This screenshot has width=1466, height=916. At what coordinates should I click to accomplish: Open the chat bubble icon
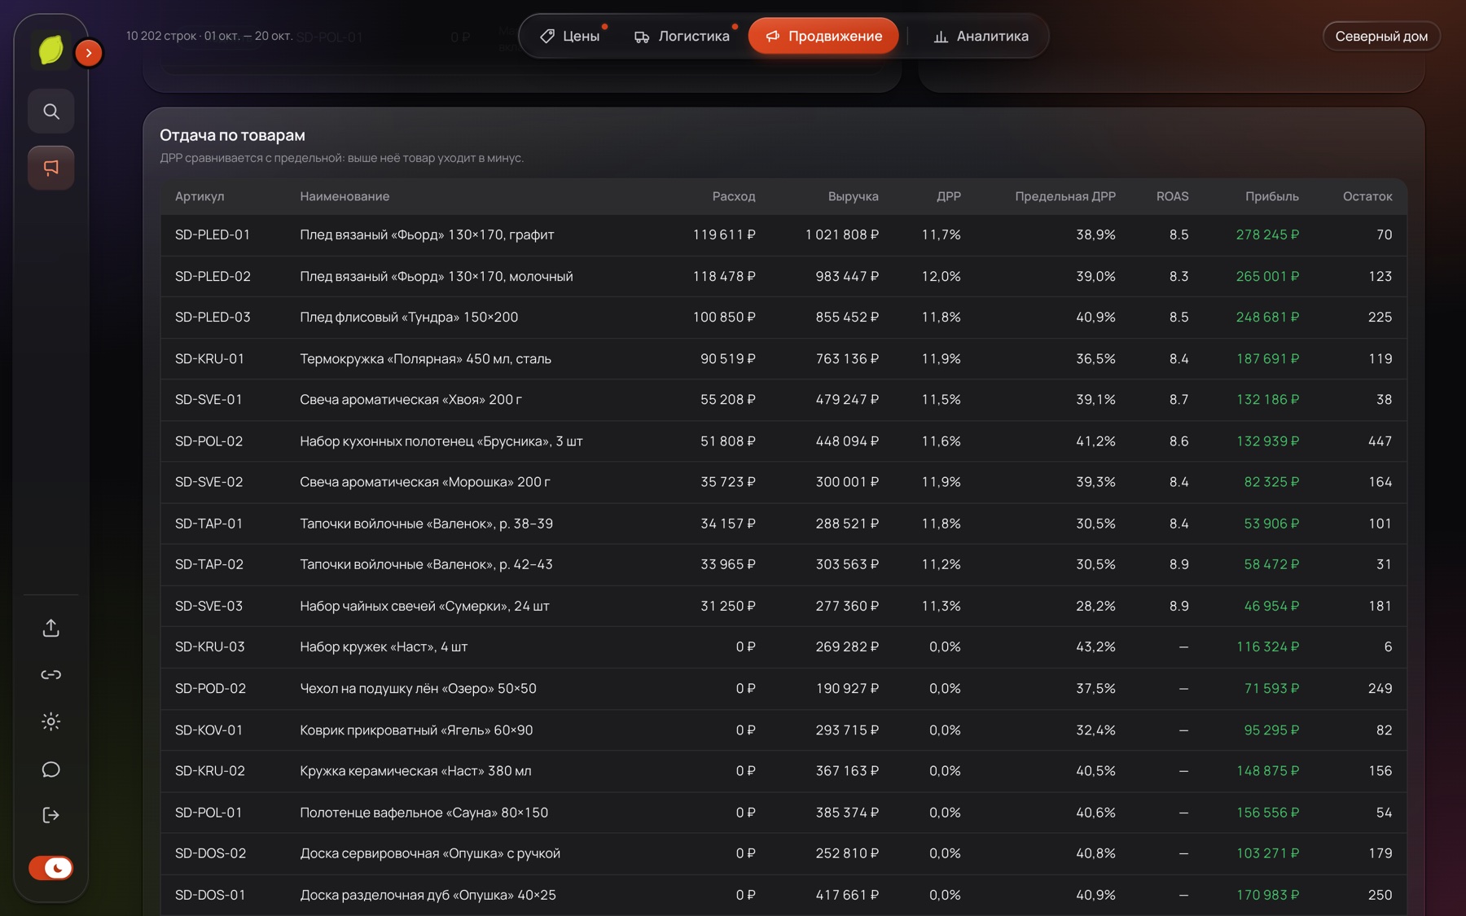click(x=51, y=769)
